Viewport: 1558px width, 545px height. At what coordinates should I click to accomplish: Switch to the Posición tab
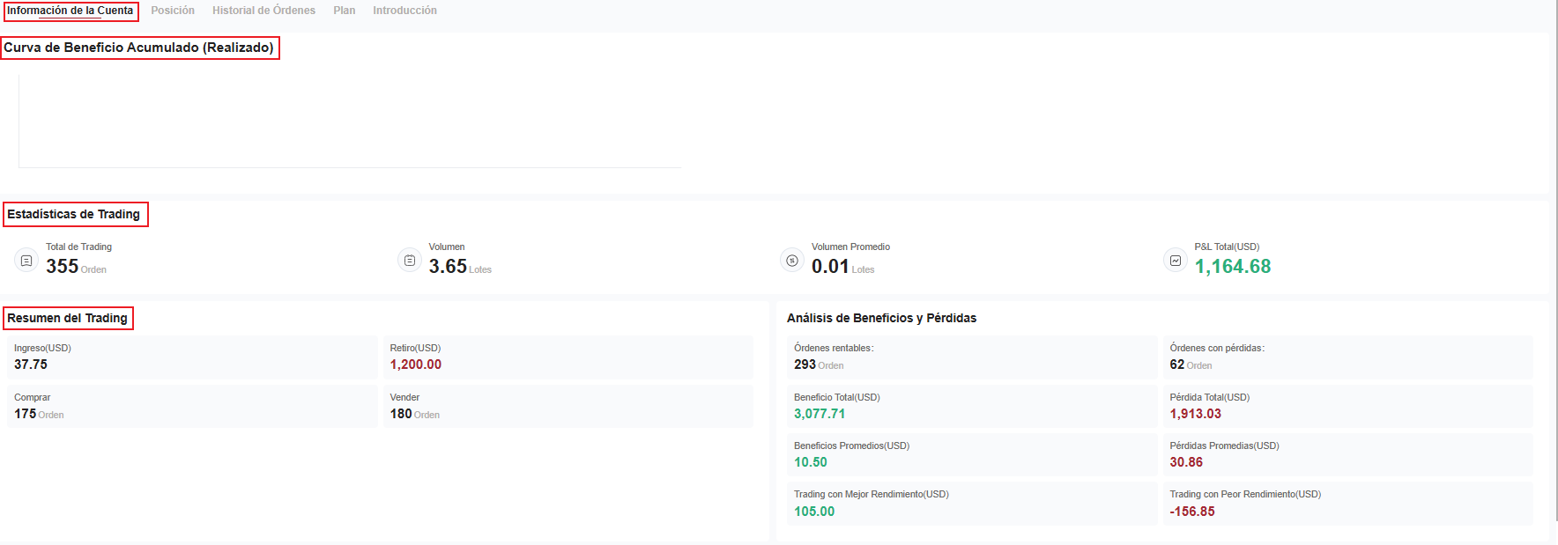[173, 11]
